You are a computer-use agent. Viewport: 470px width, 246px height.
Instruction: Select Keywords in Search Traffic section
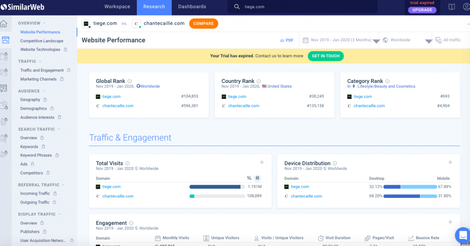(29, 147)
